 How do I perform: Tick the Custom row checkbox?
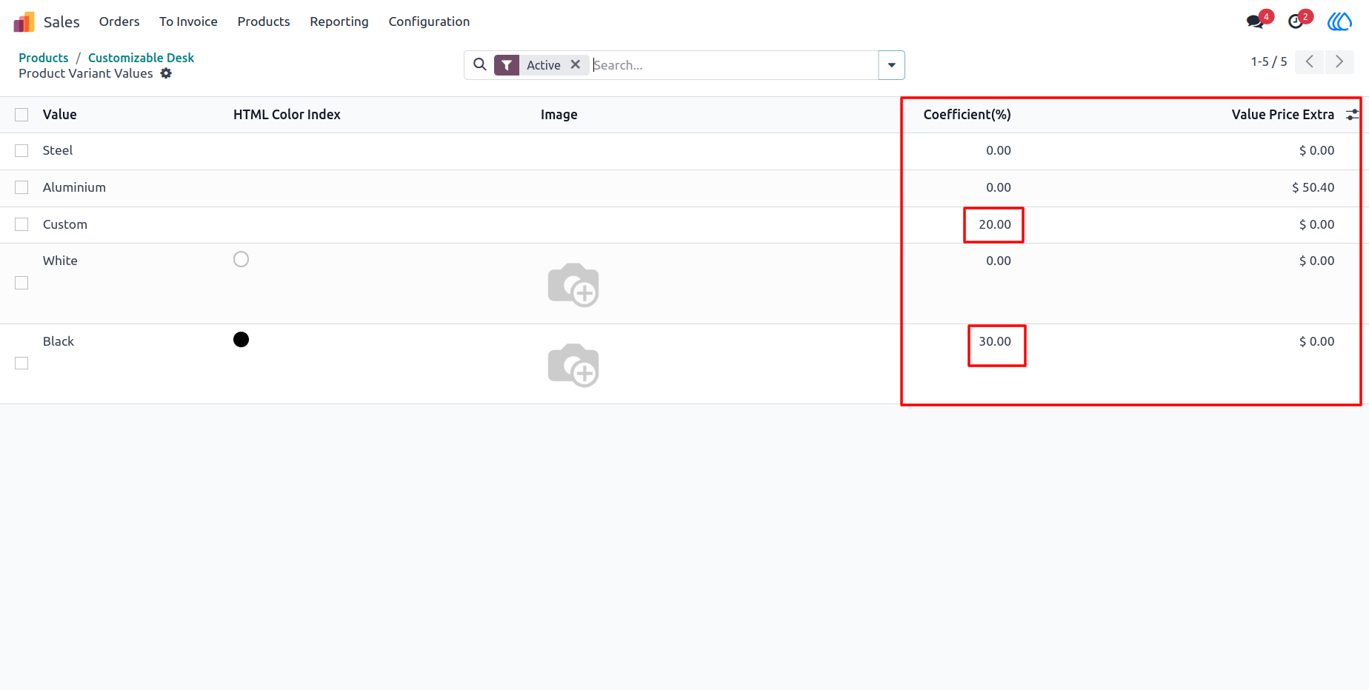(x=21, y=224)
